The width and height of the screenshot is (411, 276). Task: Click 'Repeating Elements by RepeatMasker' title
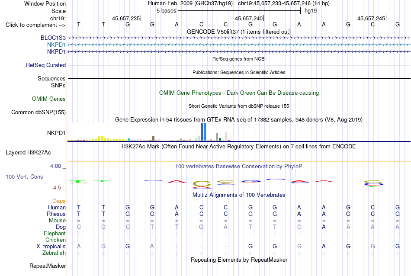239,260
